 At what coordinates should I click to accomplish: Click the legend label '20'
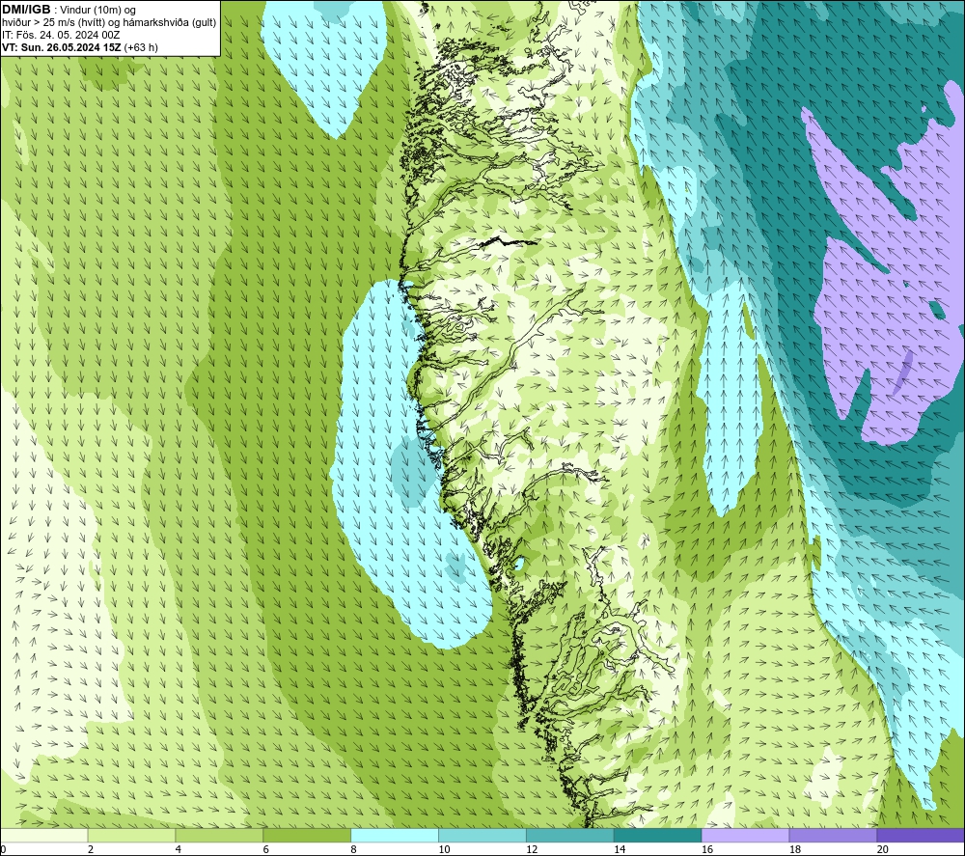(x=883, y=849)
